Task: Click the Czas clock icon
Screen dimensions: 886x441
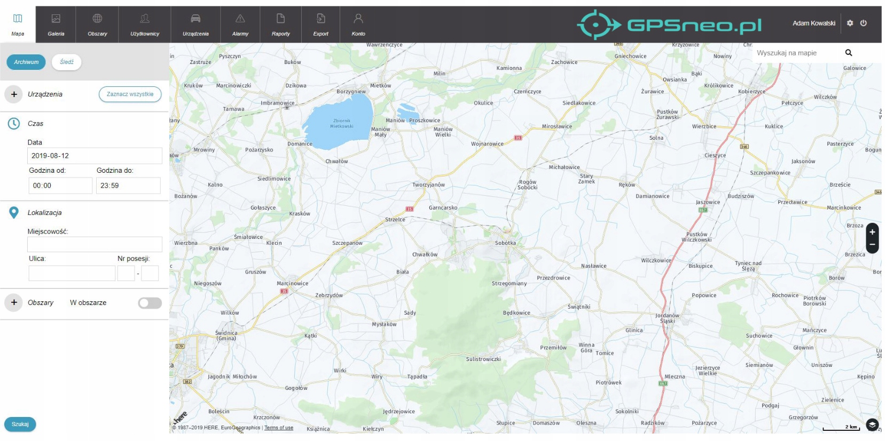Action: (14, 124)
